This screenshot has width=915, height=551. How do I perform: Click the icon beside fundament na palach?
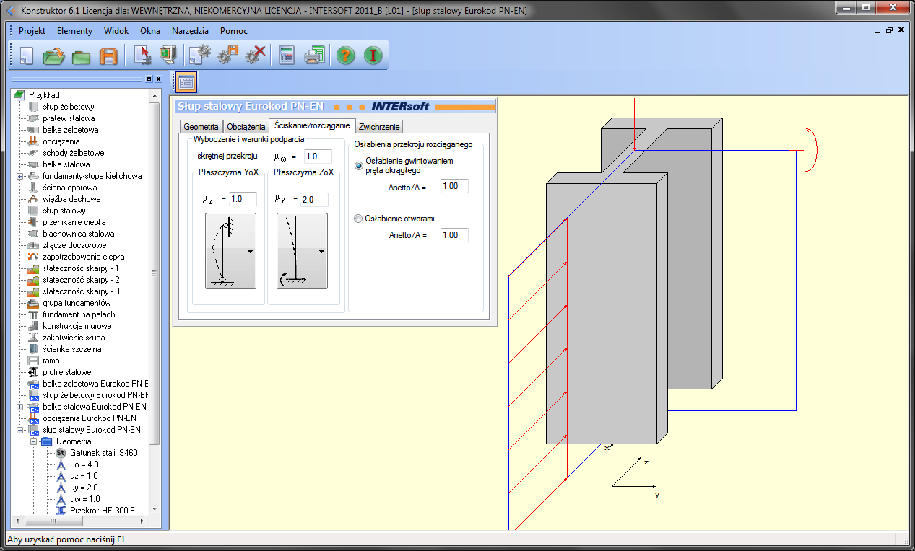(x=32, y=314)
